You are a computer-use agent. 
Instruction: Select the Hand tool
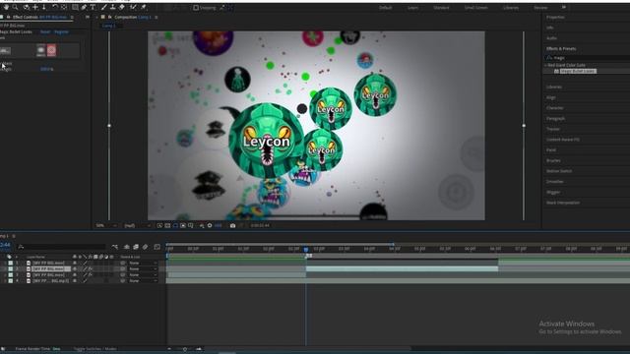(6, 7)
